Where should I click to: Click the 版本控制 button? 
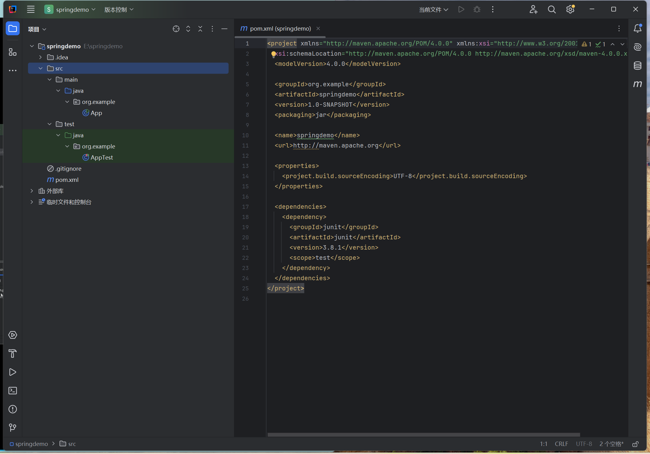pyautogui.click(x=119, y=10)
